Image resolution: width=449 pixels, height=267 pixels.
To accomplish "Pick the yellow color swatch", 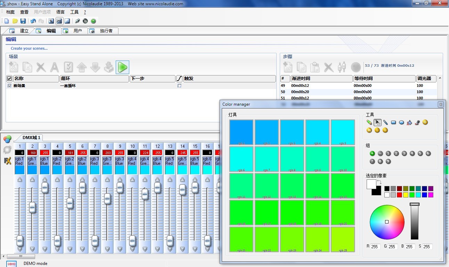I will [406, 195].
